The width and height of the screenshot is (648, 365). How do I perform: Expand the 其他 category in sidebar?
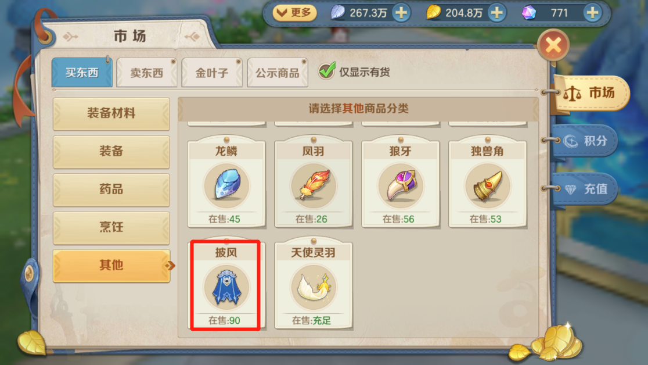click(111, 265)
